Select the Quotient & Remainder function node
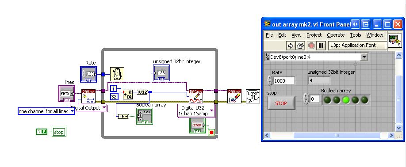 [x=127, y=95]
